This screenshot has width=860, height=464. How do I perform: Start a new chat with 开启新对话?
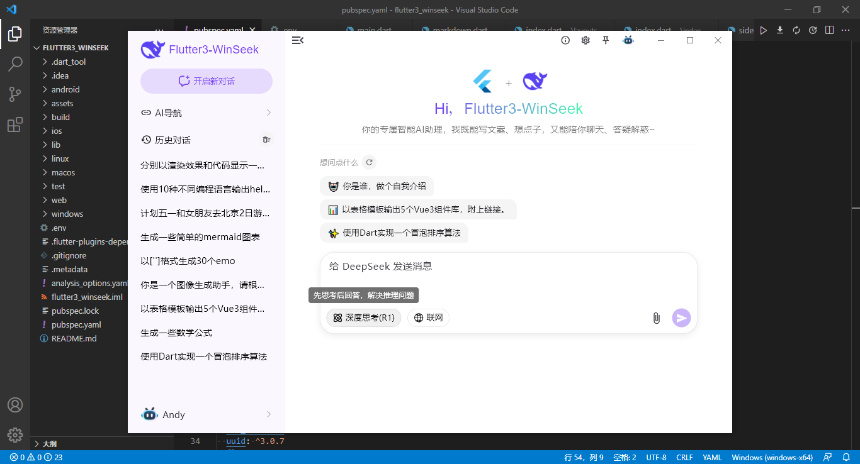point(207,81)
